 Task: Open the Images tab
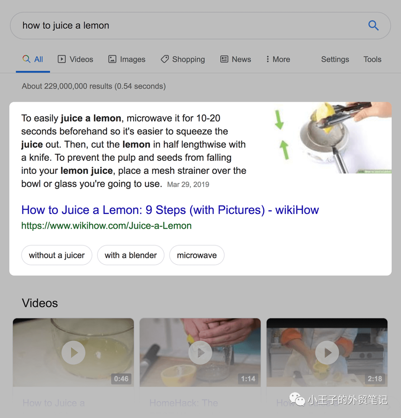tap(127, 59)
